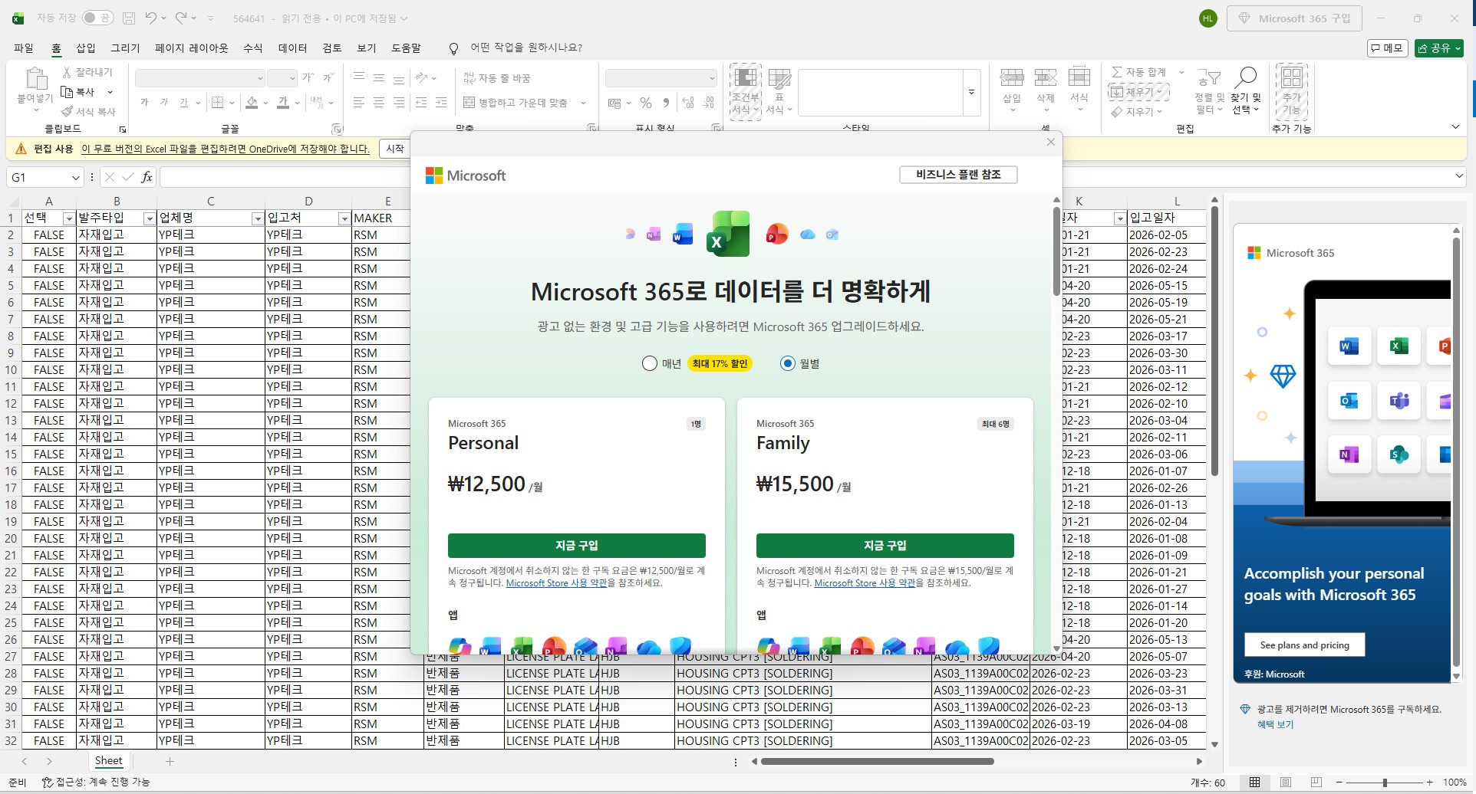
Task: Click the business plans (비즈니스 플랜 참조) button
Action: pos(958,175)
